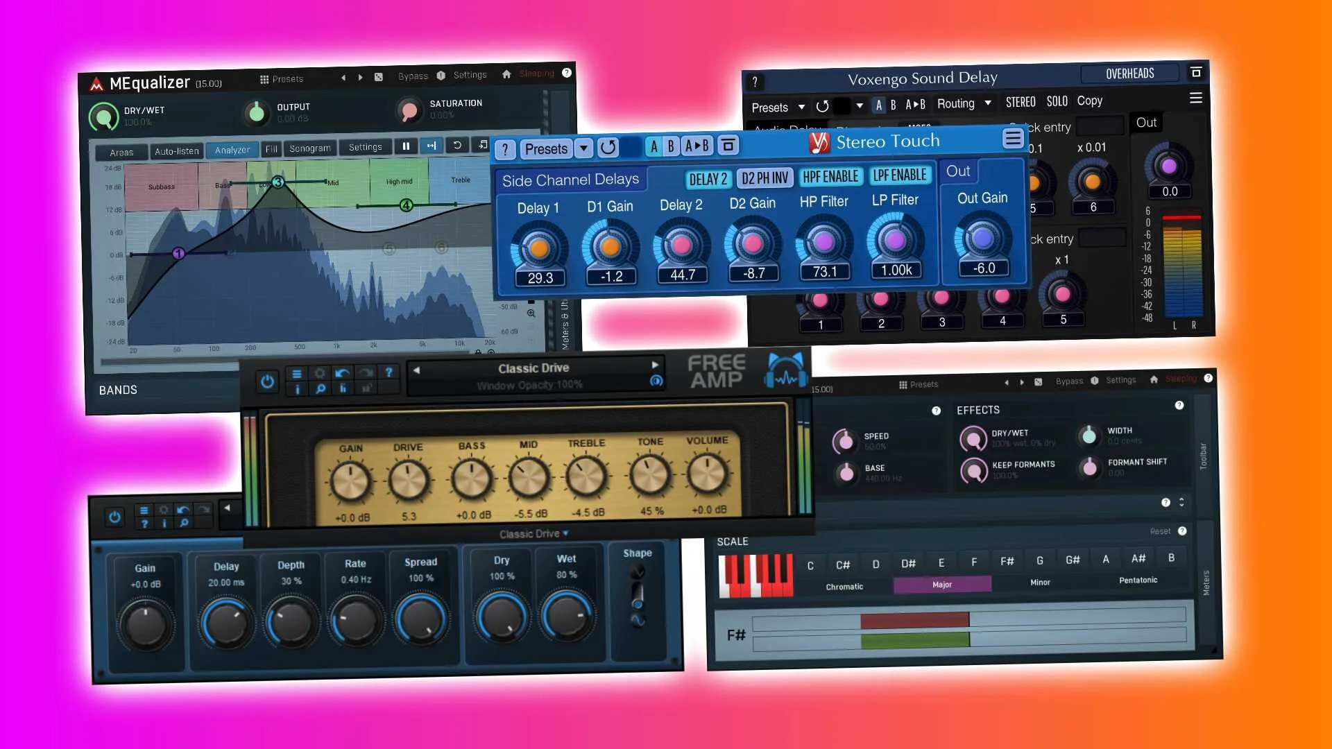Click the magnifier zoom icon in Free Amp toolbar

[321, 389]
